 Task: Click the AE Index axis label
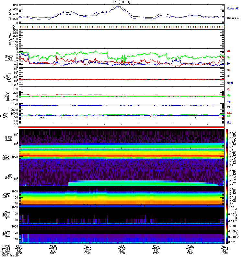point(10,14)
